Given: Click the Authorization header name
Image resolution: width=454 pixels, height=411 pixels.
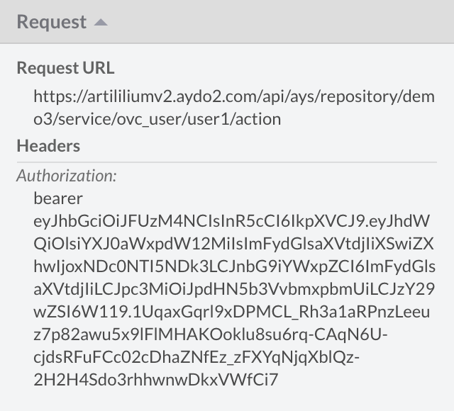Looking at the screenshot, I should [67, 175].
